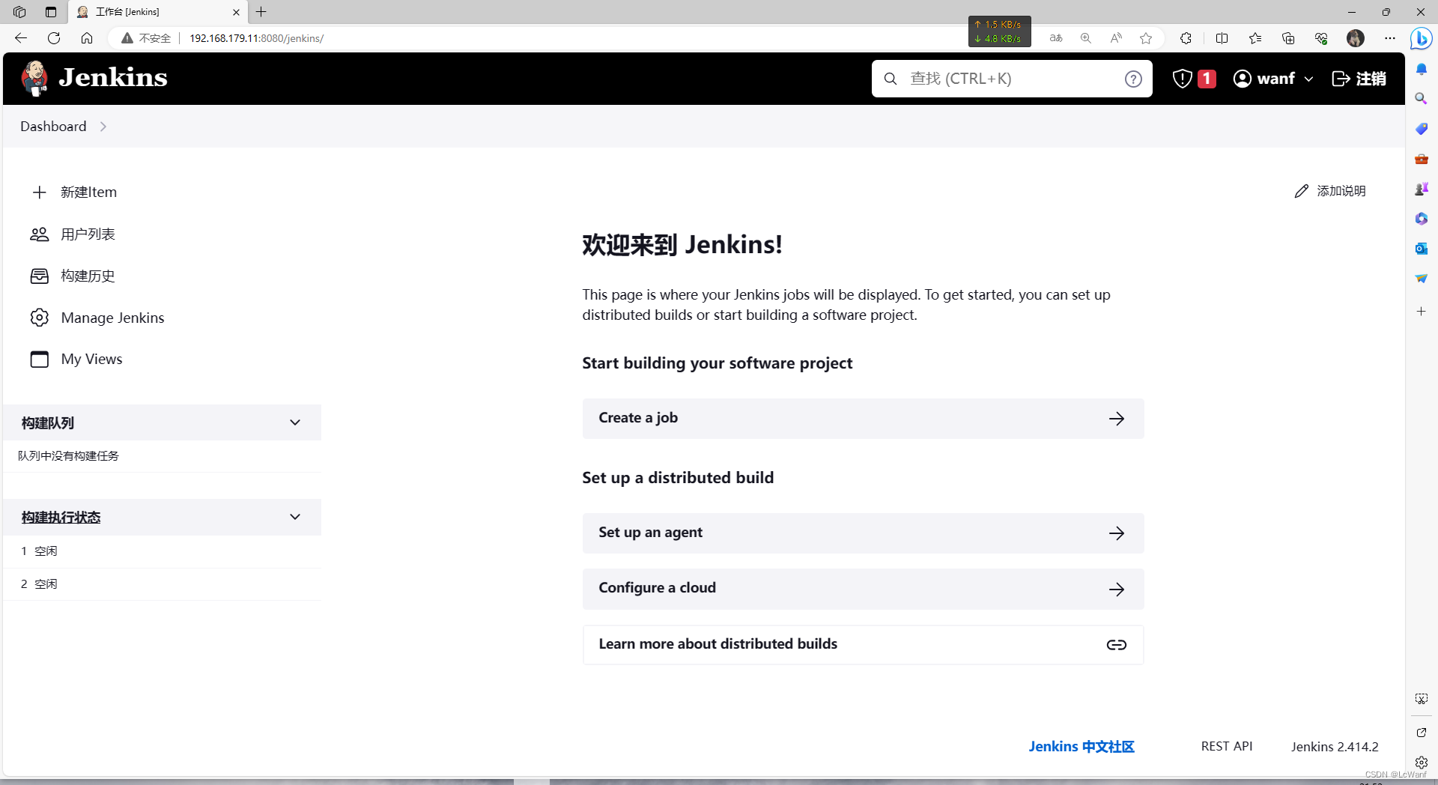The image size is (1438, 785).
Task: Focus the search box 查找 (CTRL+K)
Action: 1011,79
